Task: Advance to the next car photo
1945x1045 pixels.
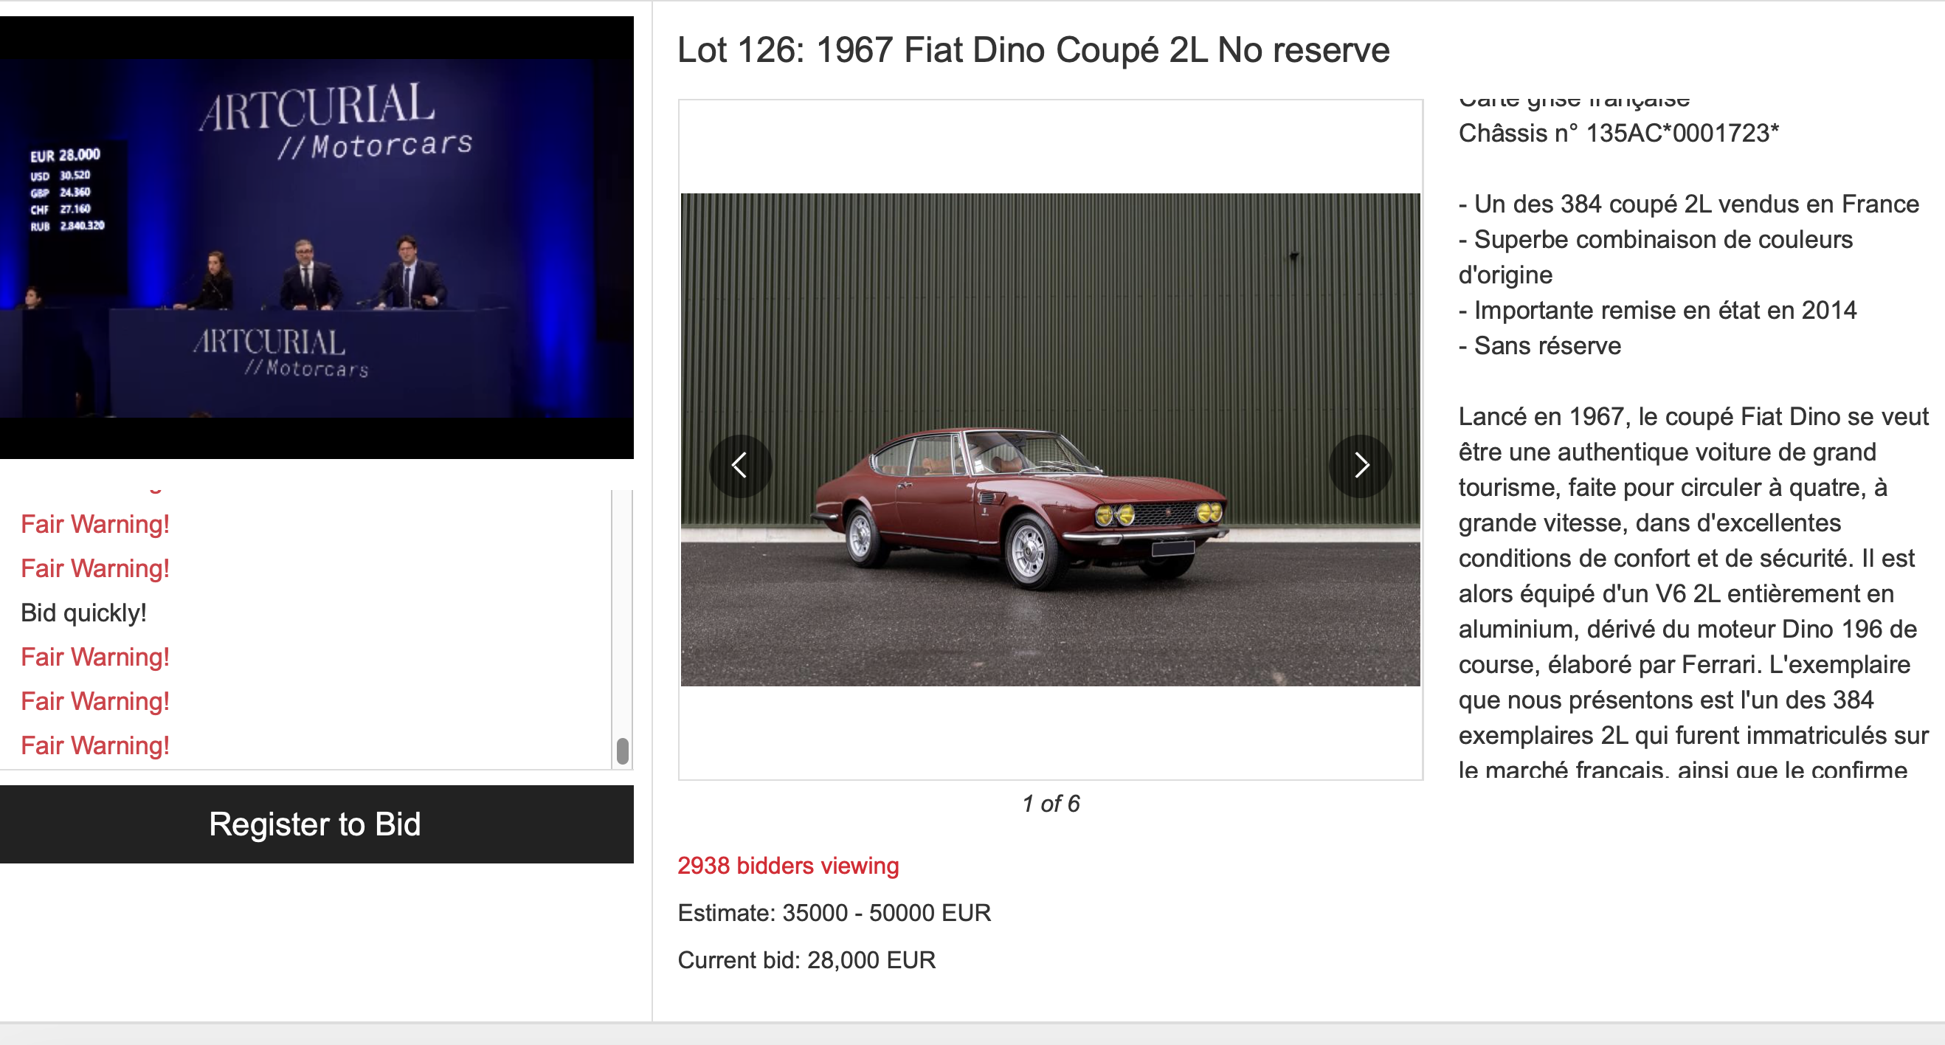Action: [1361, 465]
